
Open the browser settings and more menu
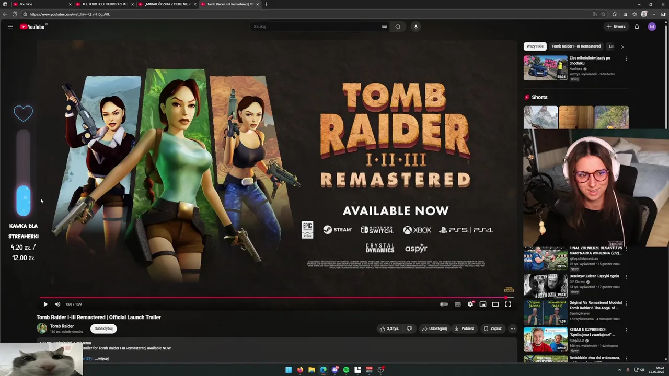[x=653, y=14]
